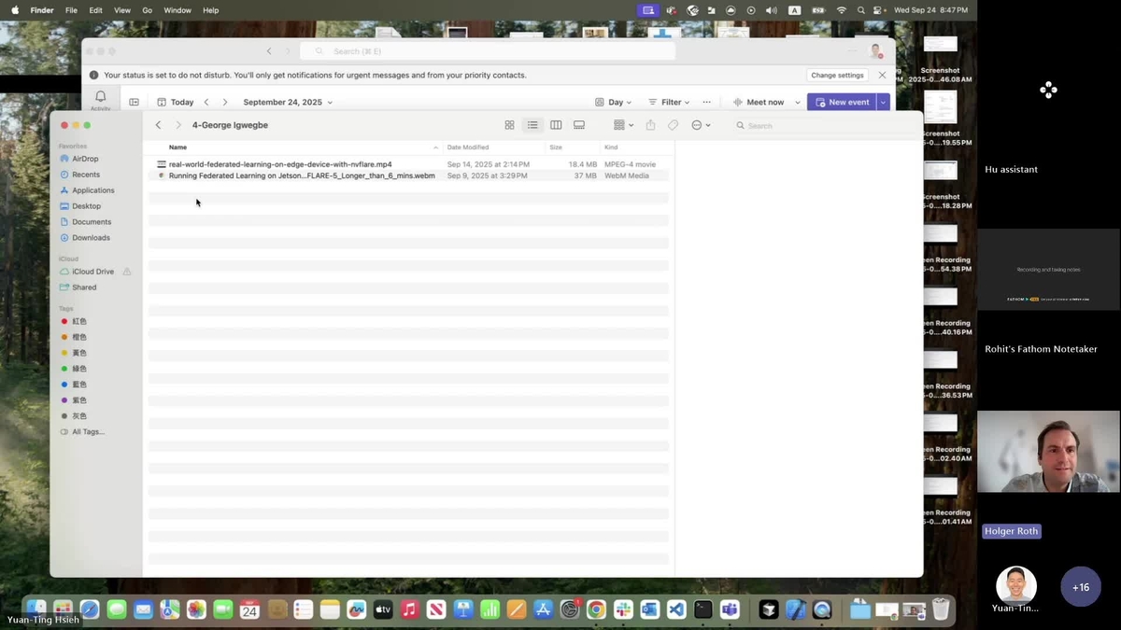Open the File menu

pos(72,10)
